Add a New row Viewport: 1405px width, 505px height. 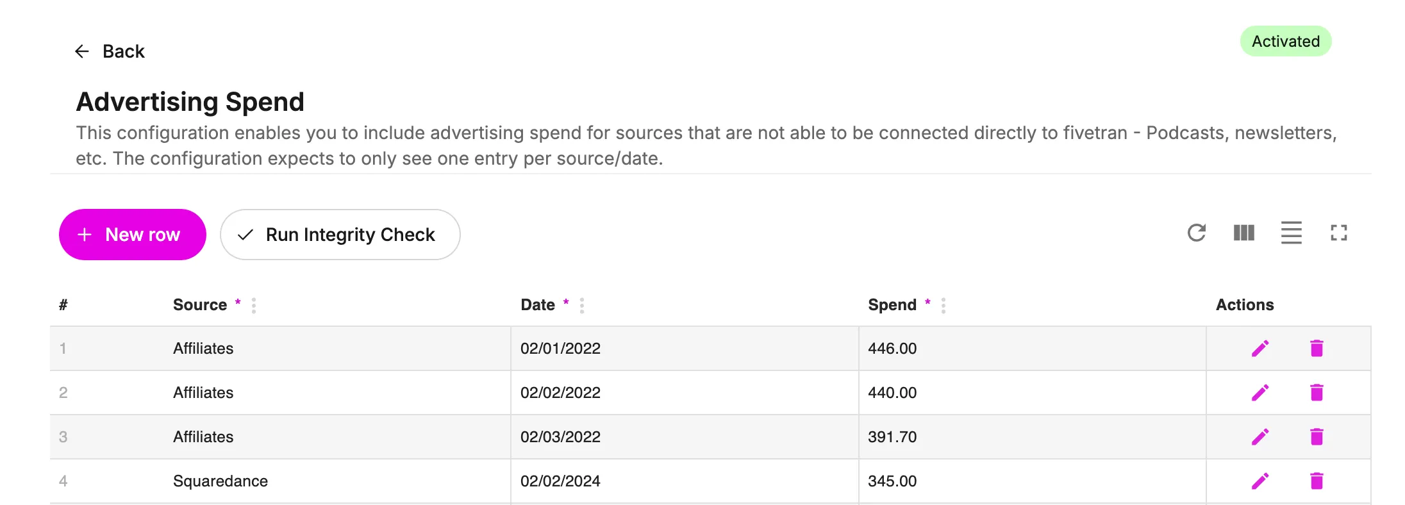[133, 235]
